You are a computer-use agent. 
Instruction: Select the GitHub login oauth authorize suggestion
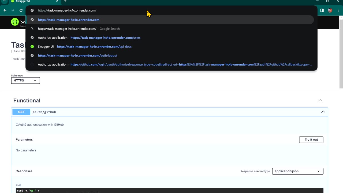tap(170, 65)
